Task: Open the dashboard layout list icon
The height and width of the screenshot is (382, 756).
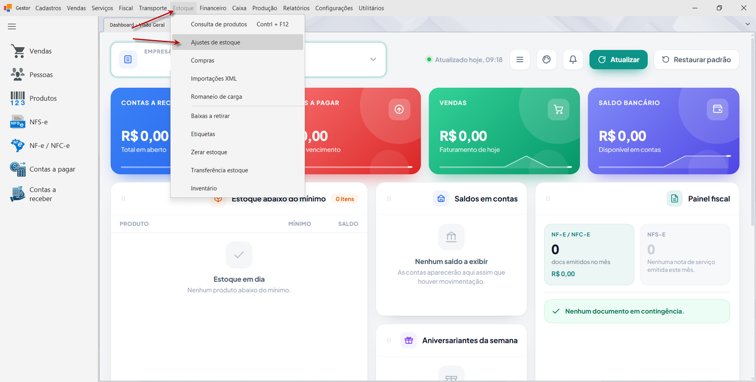Action: [520, 59]
